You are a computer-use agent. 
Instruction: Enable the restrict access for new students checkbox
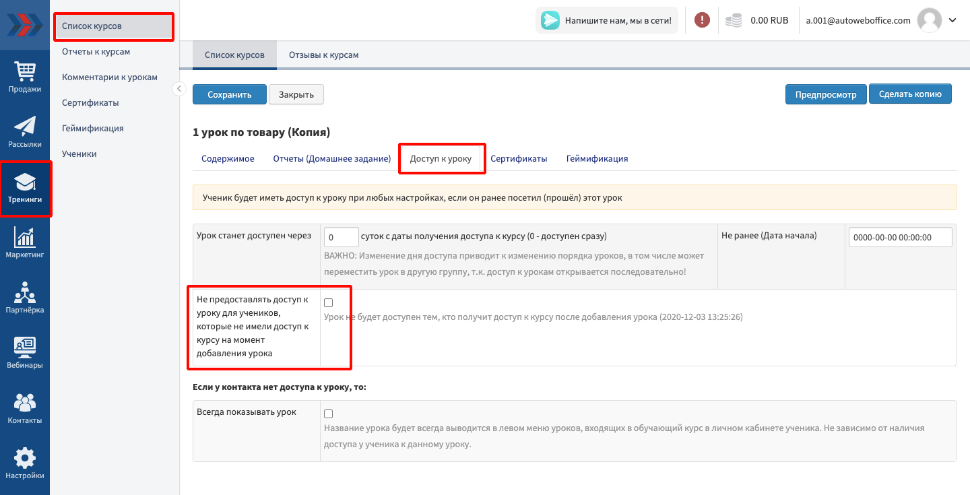329,303
